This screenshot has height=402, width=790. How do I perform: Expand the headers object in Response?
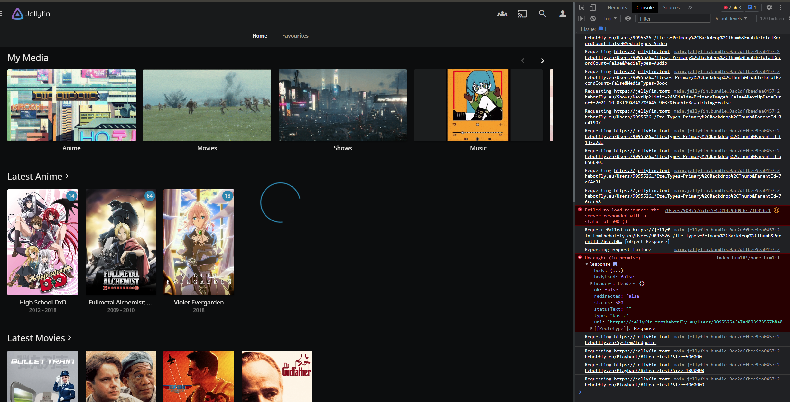(x=591, y=283)
